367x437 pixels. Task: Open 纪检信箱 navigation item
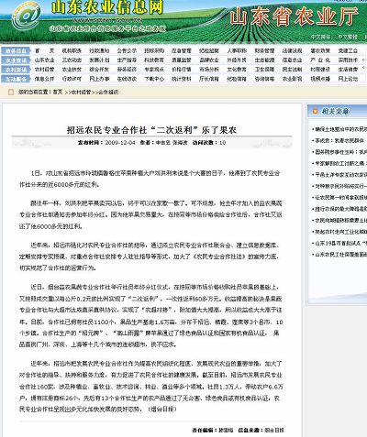pyautogui.click(x=237, y=79)
